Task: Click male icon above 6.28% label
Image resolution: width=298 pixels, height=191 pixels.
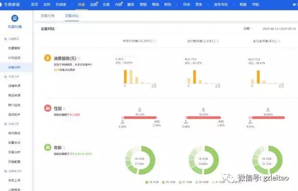Action: [x=123, y=122]
